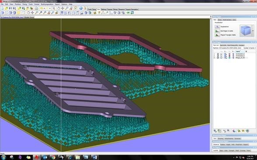
Task: Click the New file icon in toolbar
Action: (2, 8)
